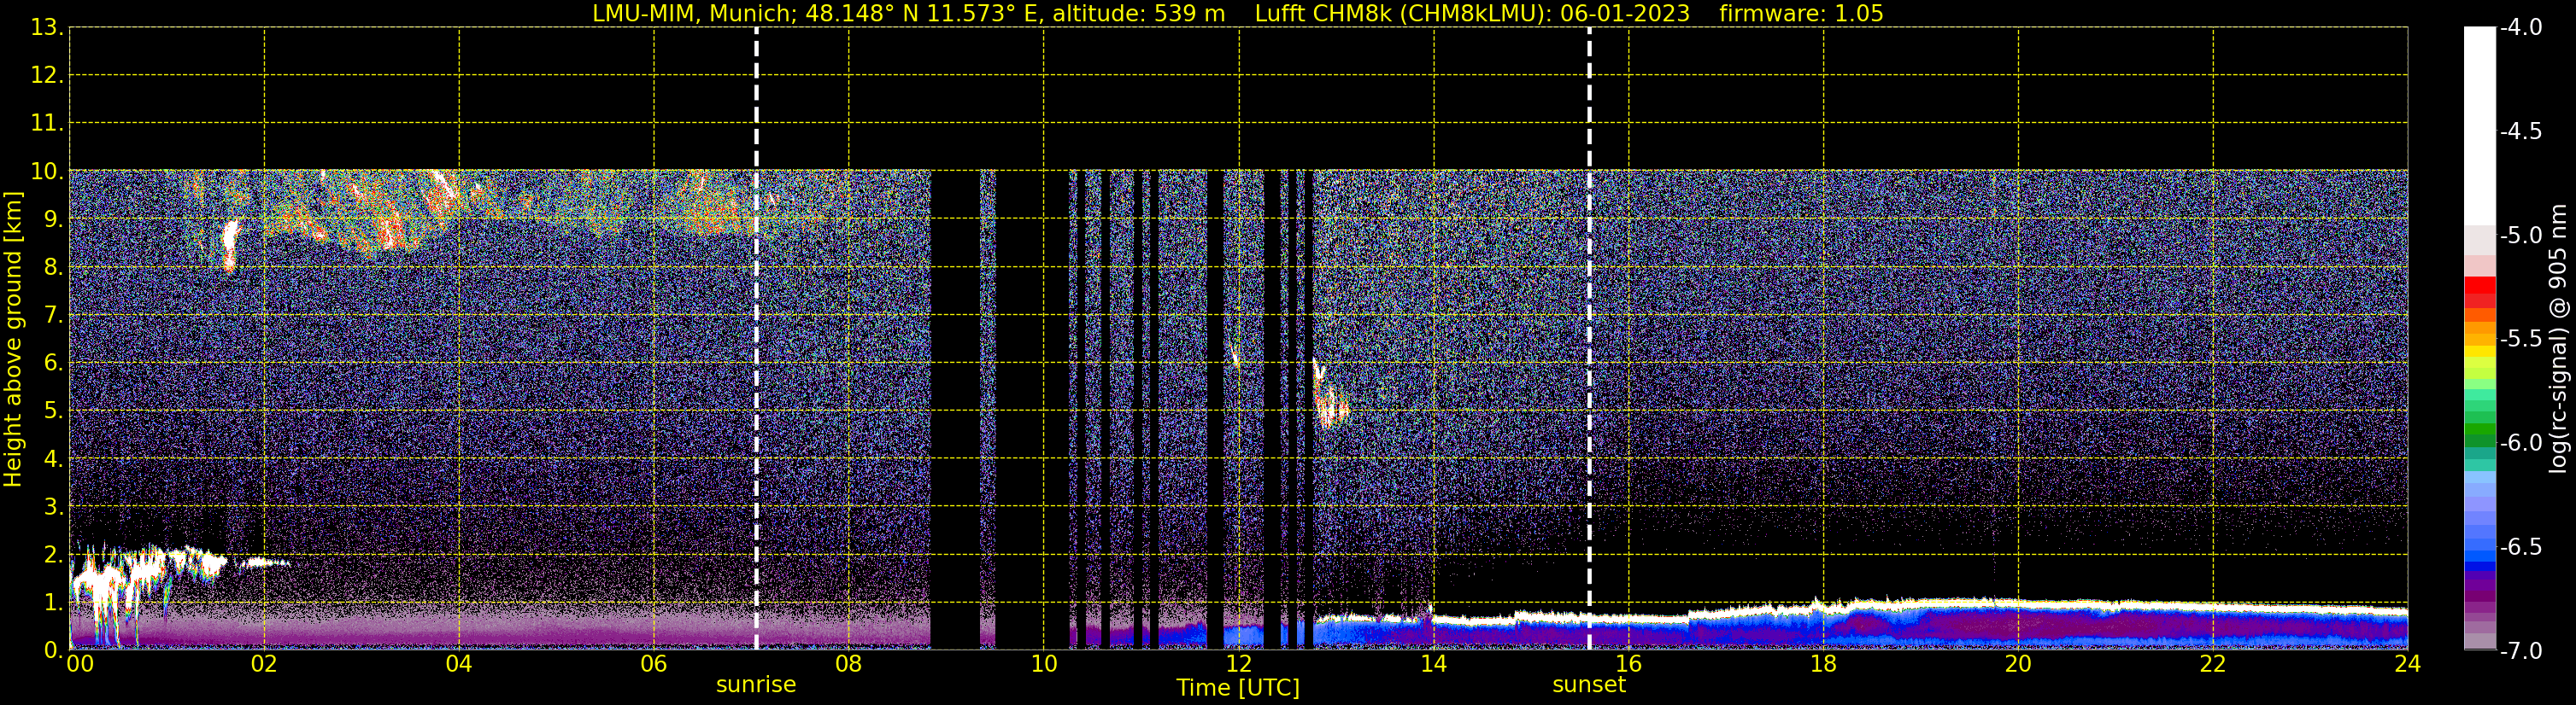The image size is (2576, 705).
Task: Click the height axis tick label '2.'
Action: (x=53, y=556)
